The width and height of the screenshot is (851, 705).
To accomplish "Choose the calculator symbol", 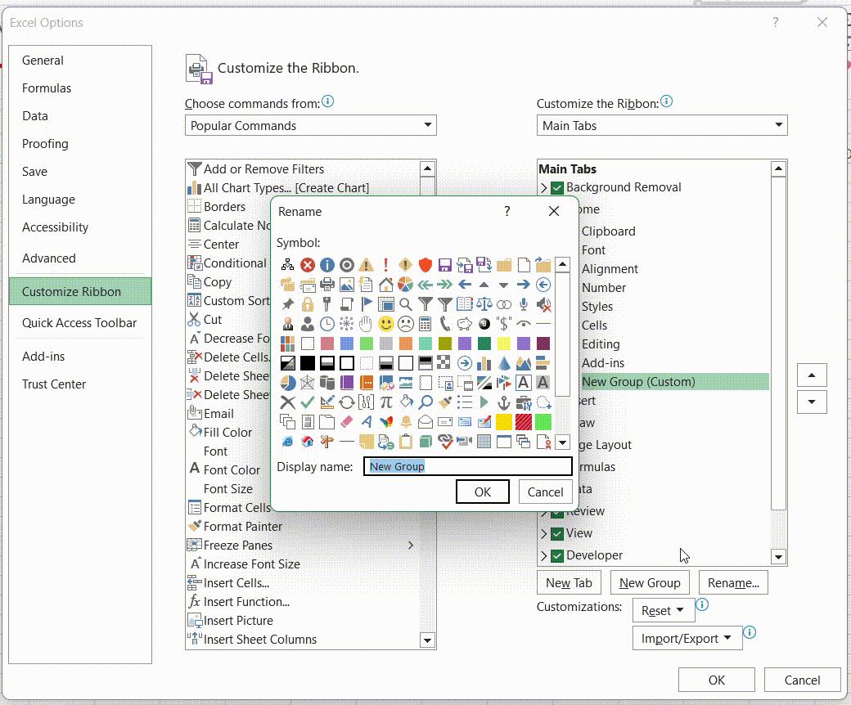I will [425, 324].
